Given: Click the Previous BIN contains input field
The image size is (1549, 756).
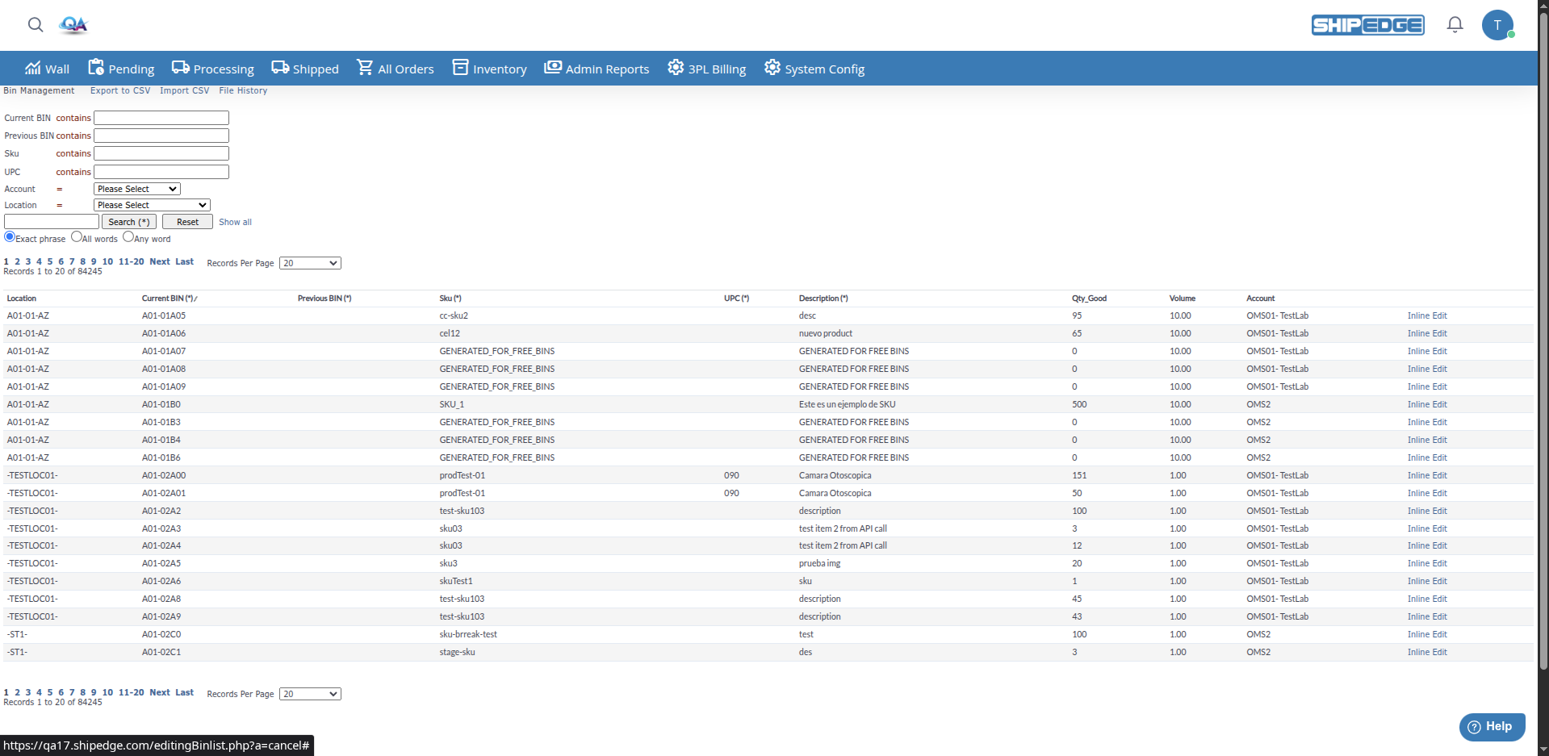Looking at the screenshot, I should pos(161,136).
